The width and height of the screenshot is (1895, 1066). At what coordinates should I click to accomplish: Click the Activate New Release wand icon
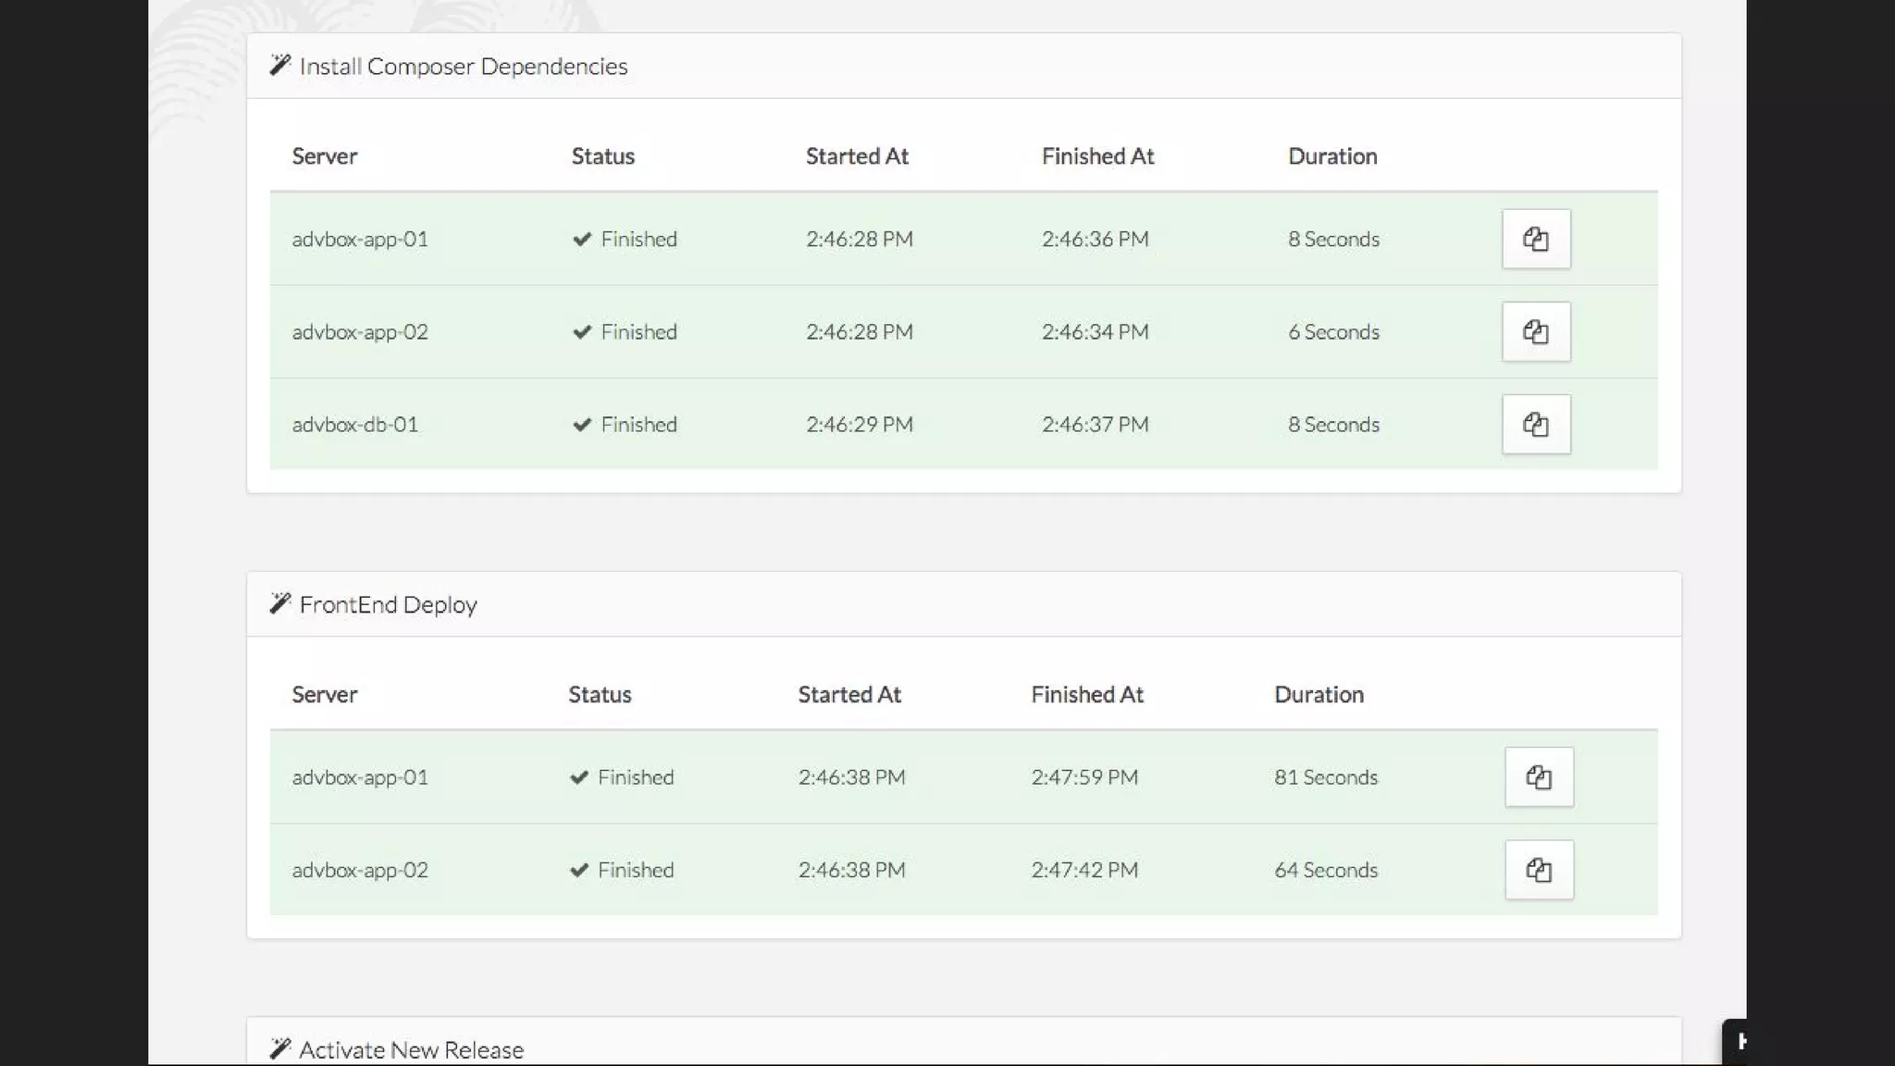point(279,1048)
